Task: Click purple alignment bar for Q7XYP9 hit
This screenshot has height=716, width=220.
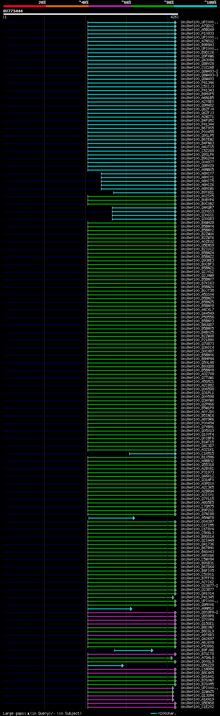Action: 132,620
